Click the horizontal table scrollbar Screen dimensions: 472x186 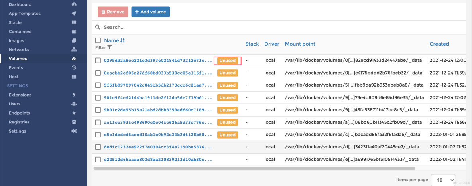pyautogui.click(x=254, y=168)
